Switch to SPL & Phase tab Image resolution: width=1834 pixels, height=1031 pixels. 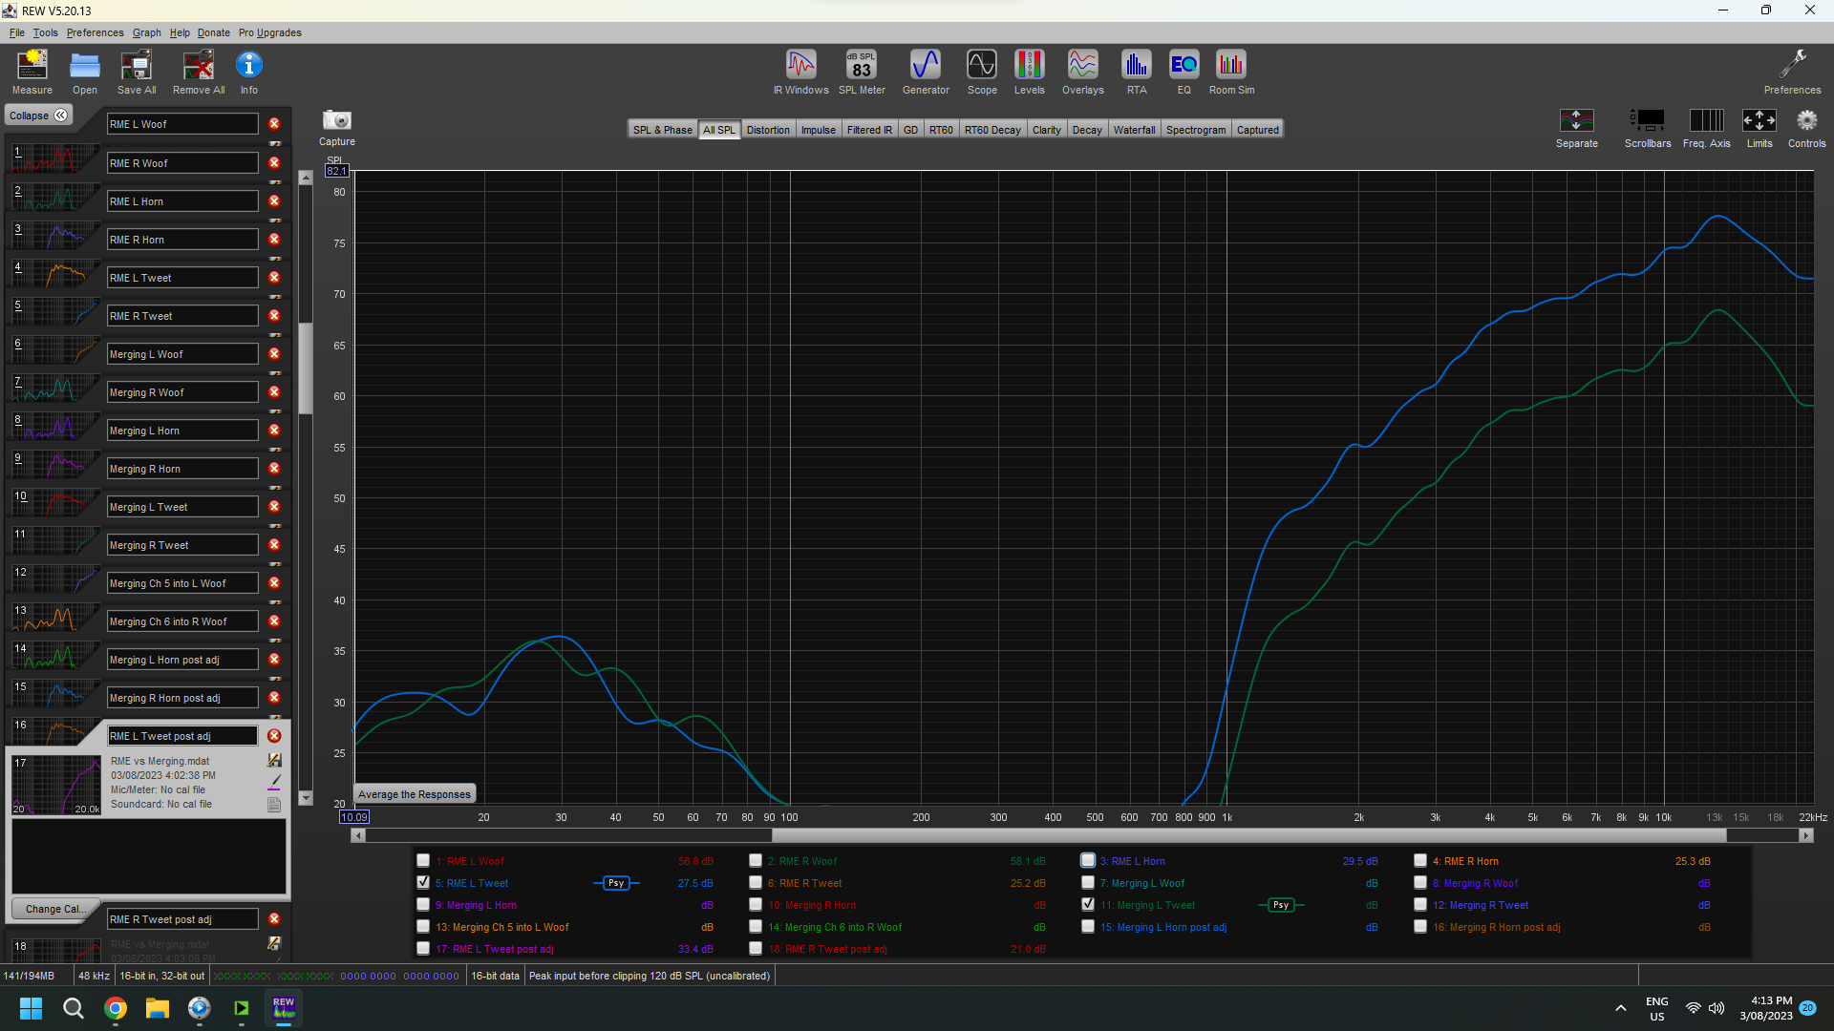[662, 130]
